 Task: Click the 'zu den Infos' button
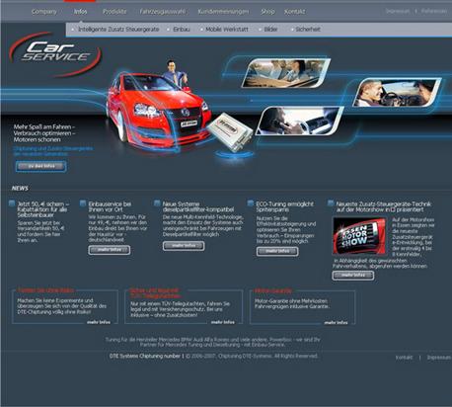(x=40, y=166)
